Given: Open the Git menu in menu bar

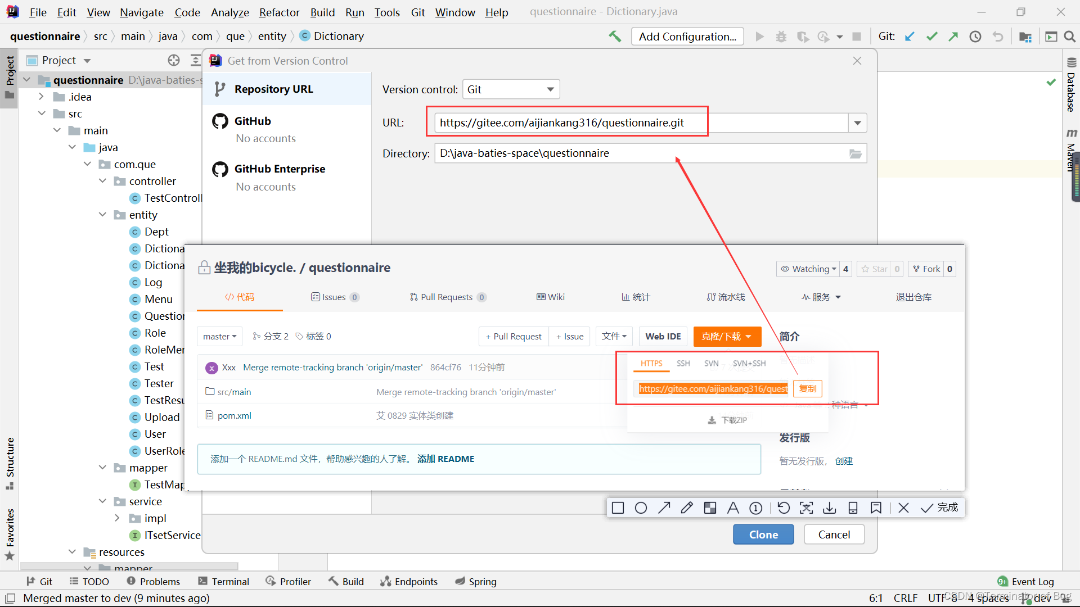Looking at the screenshot, I should point(417,12).
